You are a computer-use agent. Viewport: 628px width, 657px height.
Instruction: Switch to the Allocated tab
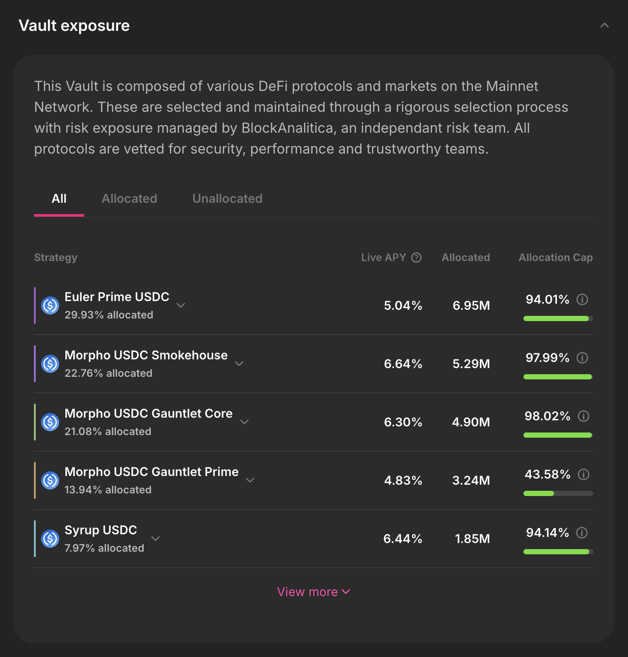129,199
